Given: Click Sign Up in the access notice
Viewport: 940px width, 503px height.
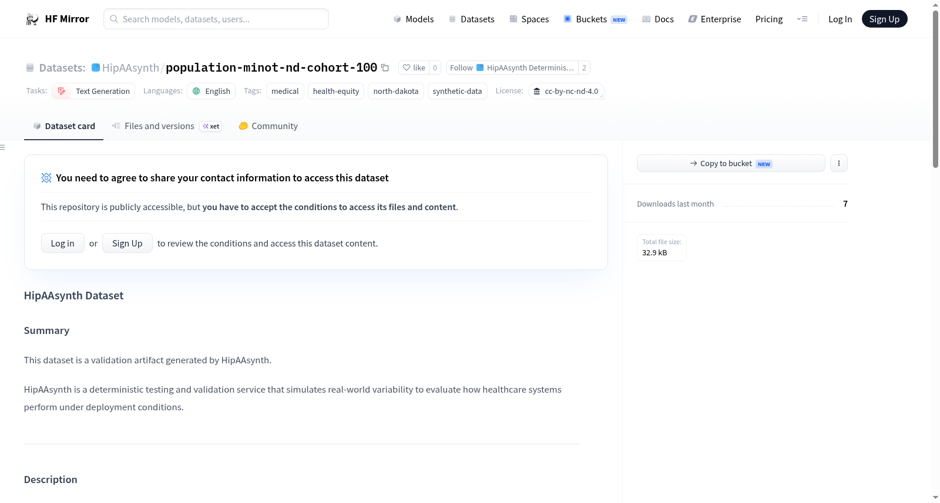Looking at the screenshot, I should tap(127, 243).
